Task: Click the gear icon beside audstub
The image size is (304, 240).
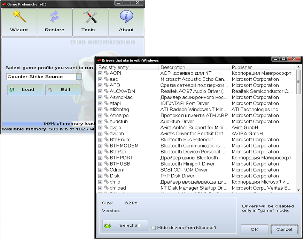Action: click(x=106, y=121)
